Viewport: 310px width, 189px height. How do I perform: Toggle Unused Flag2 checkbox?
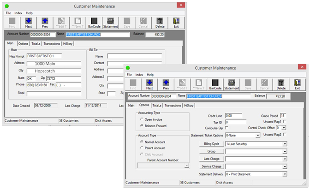[285, 134]
